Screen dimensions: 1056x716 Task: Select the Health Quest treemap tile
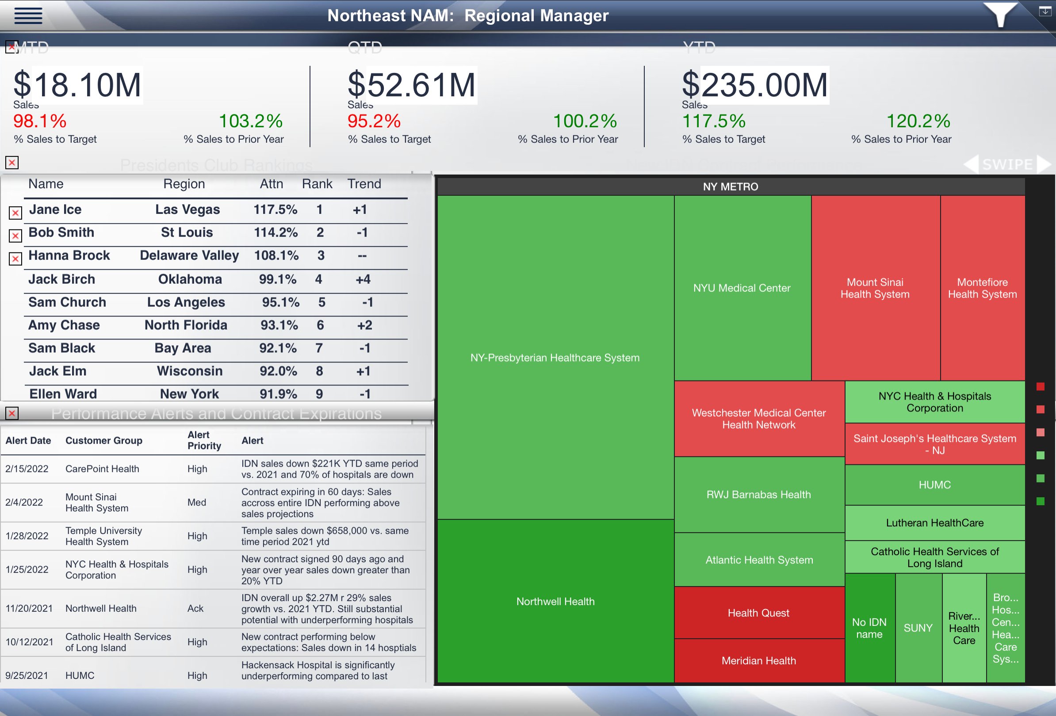758,613
